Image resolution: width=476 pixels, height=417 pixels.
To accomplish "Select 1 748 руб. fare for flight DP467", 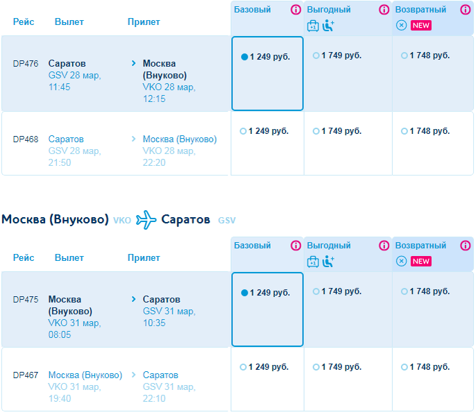I will [x=425, y=367].
